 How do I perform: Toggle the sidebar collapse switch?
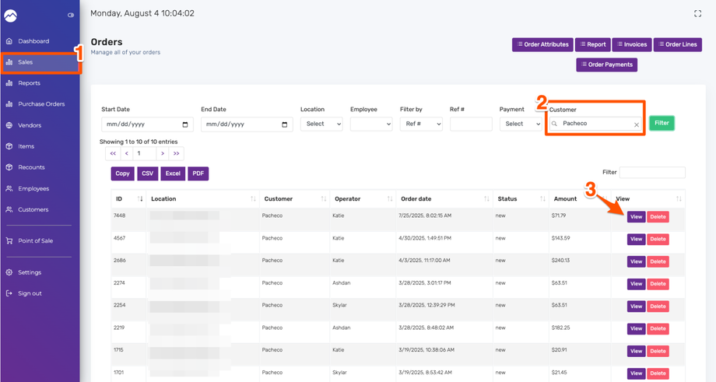71,15
